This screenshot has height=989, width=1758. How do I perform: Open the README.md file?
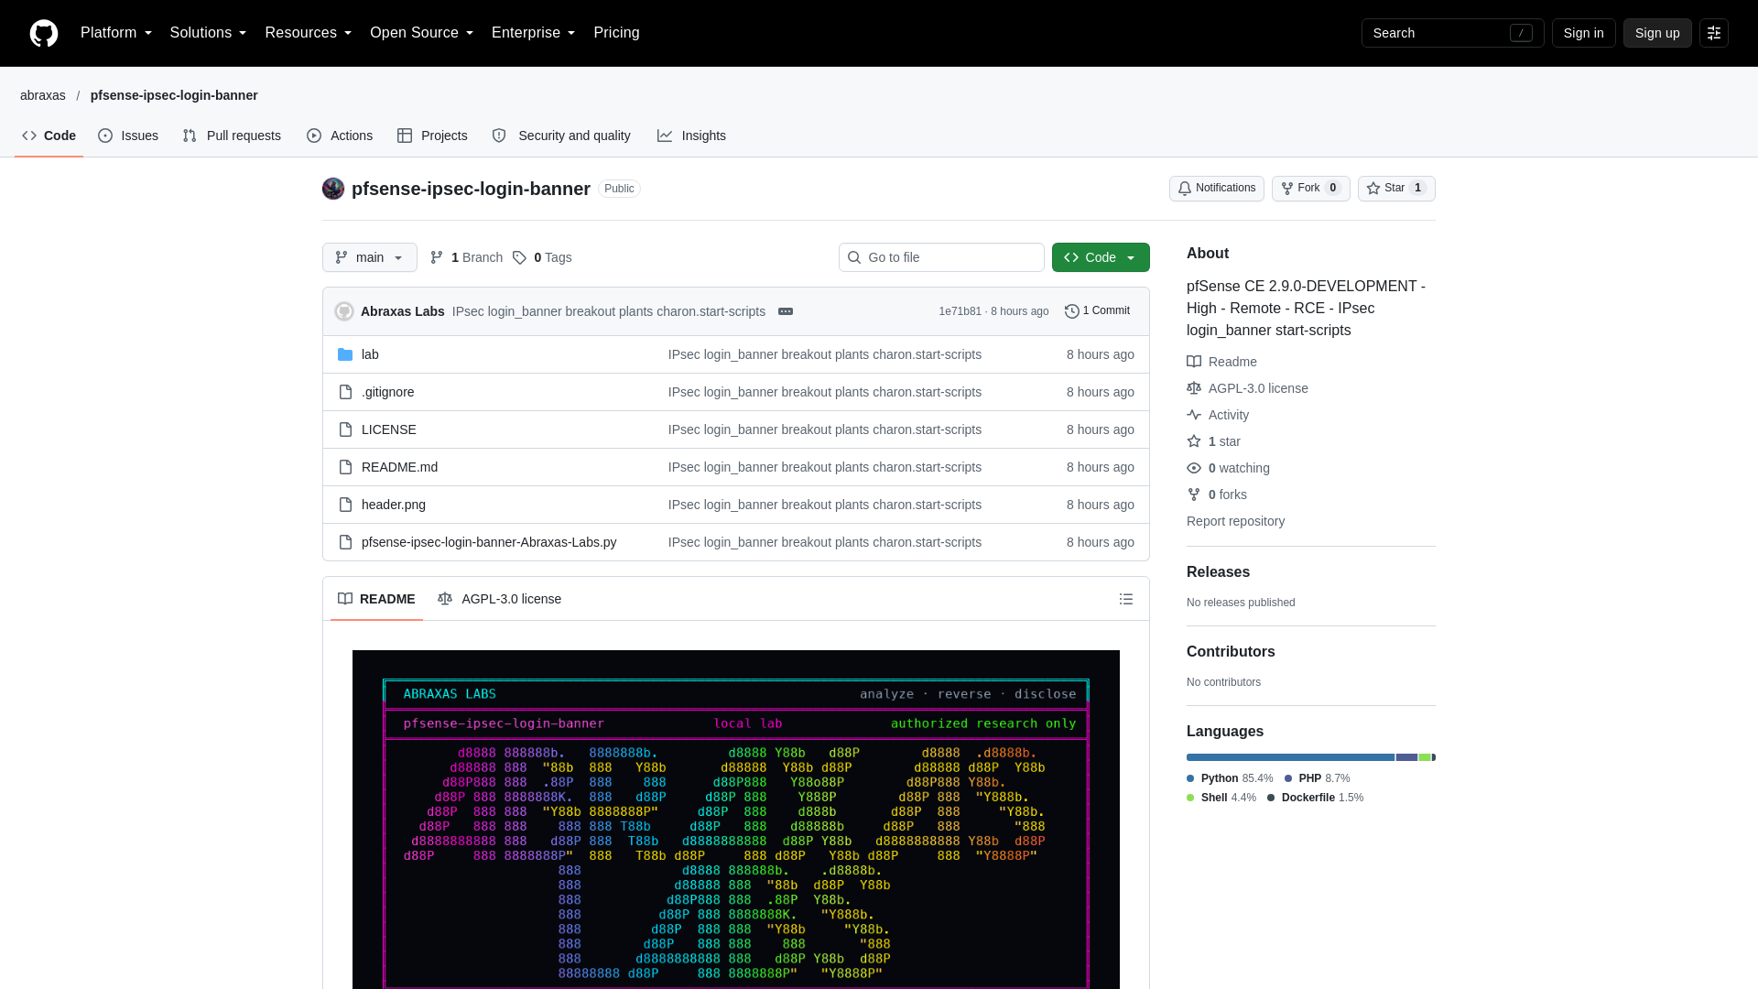[399, 467]
